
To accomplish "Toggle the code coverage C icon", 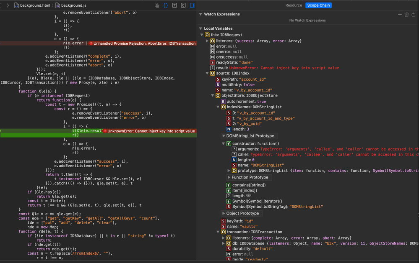I will (x=183, y=5).
